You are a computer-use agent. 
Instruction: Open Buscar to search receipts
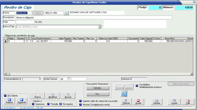(x=68, y=95)
